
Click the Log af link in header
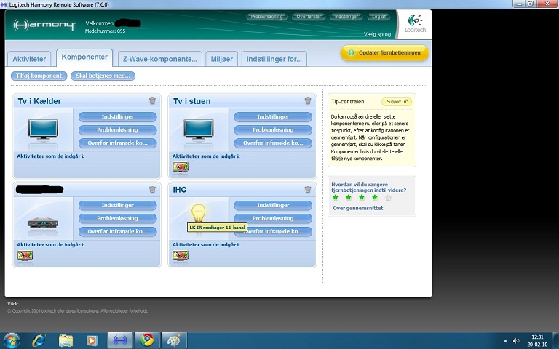pos(378,16)
